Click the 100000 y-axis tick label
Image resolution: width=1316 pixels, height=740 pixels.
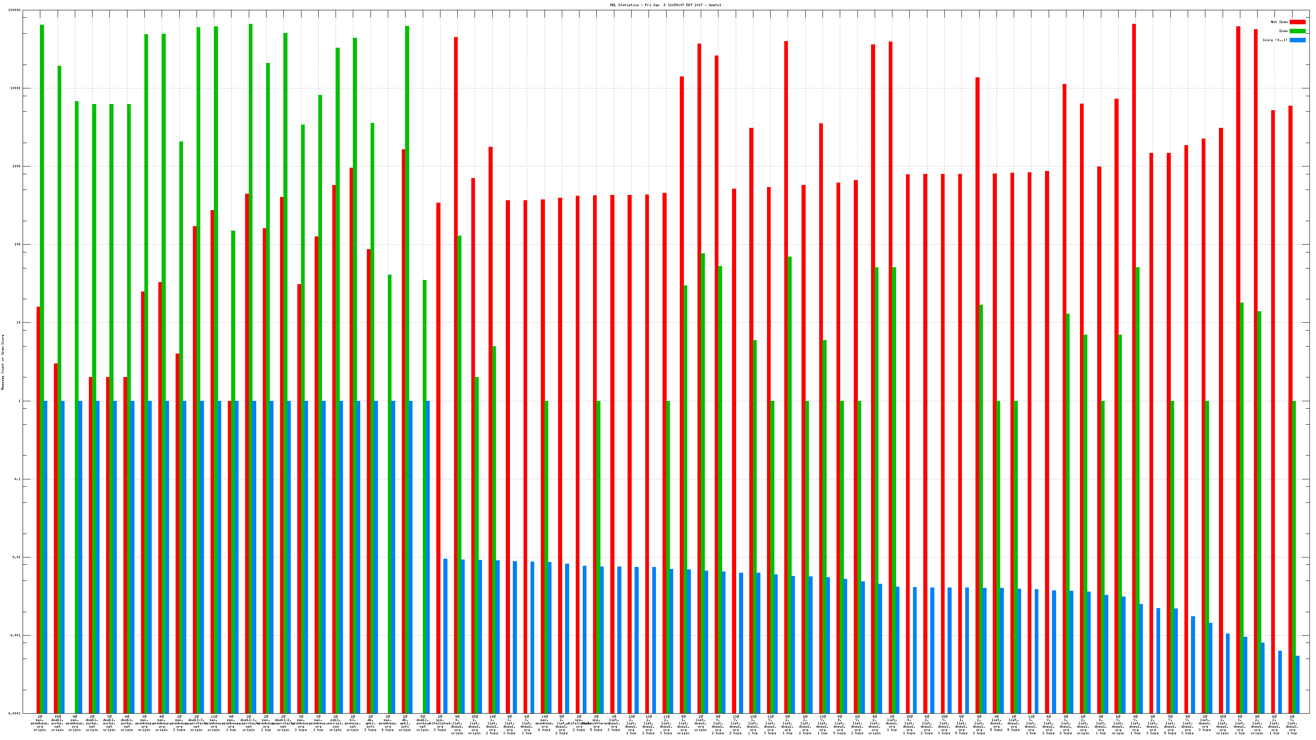click(x=15, y=10)
